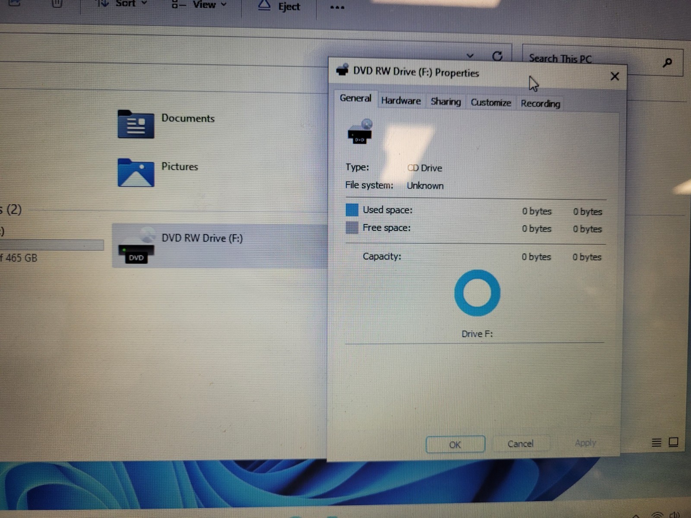
Task: Close the DVD RW Drive Properties dialog
Action: pos(615,76)
